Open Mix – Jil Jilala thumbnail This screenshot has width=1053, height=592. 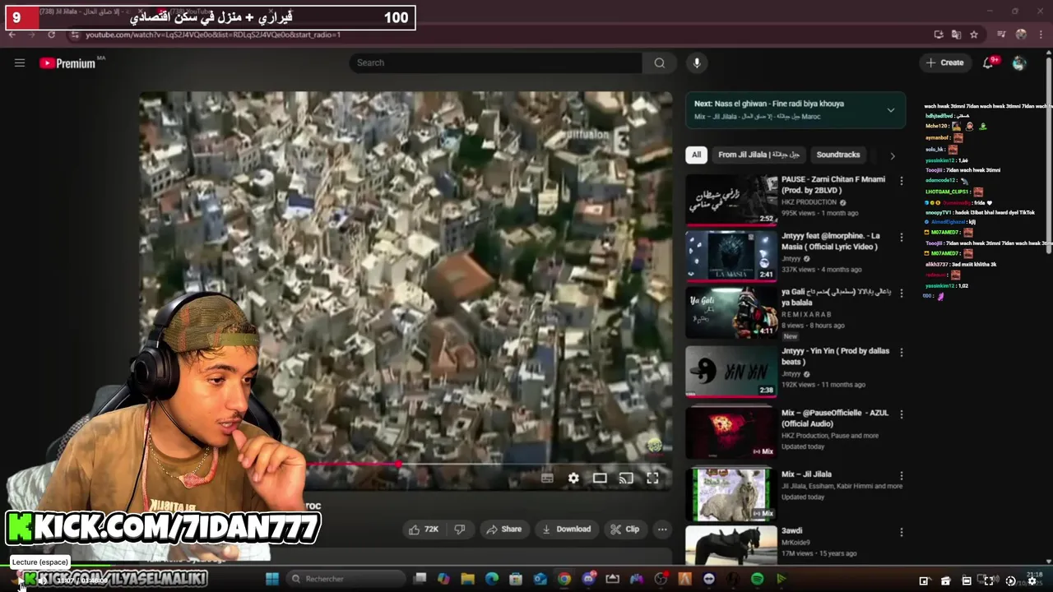point(731,494)
